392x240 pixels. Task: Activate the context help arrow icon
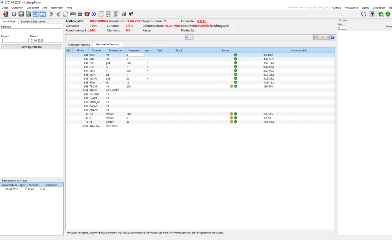pyautogui.click(x=131, y=14)
